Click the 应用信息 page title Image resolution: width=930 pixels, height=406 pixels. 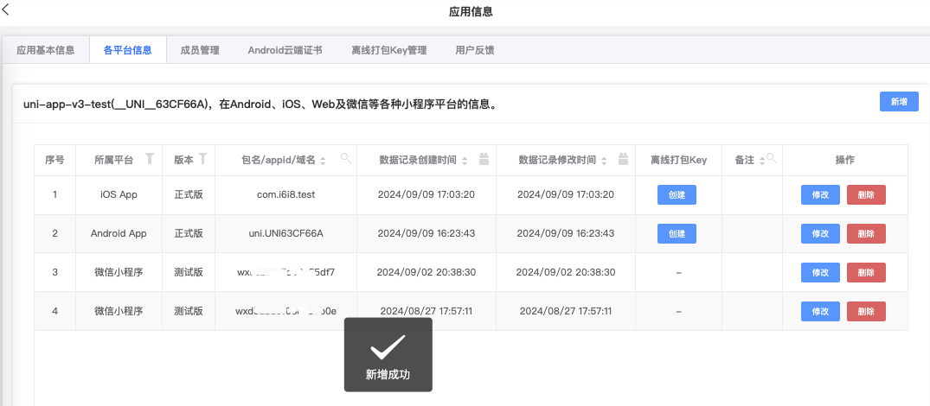click(471, 12)
